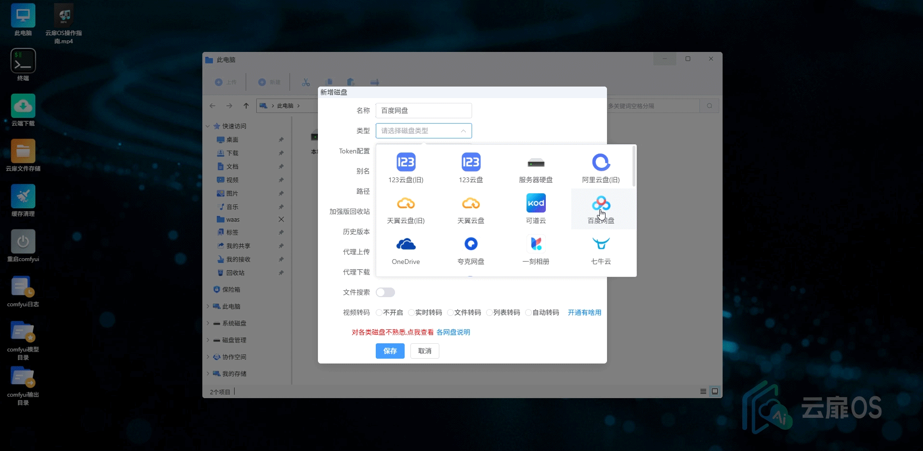Choose the 天翼云盘(旧) option

tap(406, 209)
